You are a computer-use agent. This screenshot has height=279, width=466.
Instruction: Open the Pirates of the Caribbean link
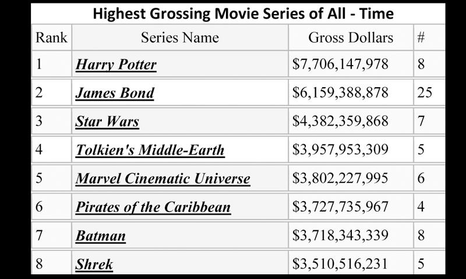153,207
